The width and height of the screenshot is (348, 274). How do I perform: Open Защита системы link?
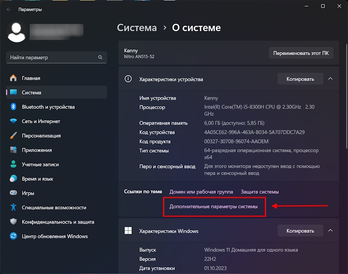(x=260, y=192)
